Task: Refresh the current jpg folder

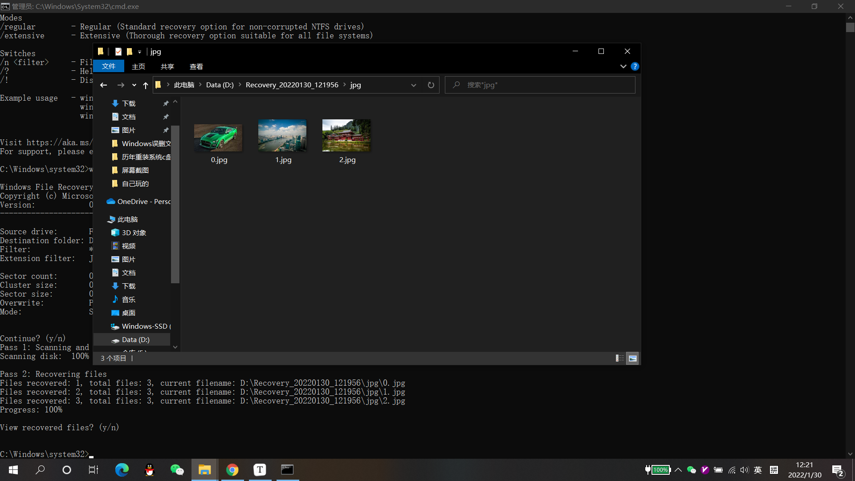Action: 431,85
